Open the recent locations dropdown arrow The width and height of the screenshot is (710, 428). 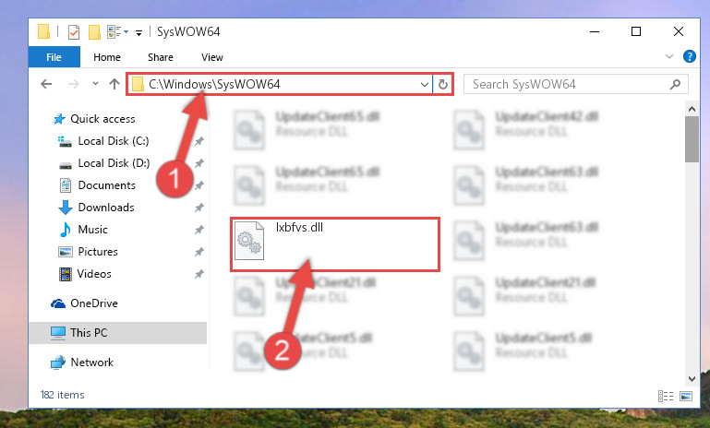(x=95, y=84)
